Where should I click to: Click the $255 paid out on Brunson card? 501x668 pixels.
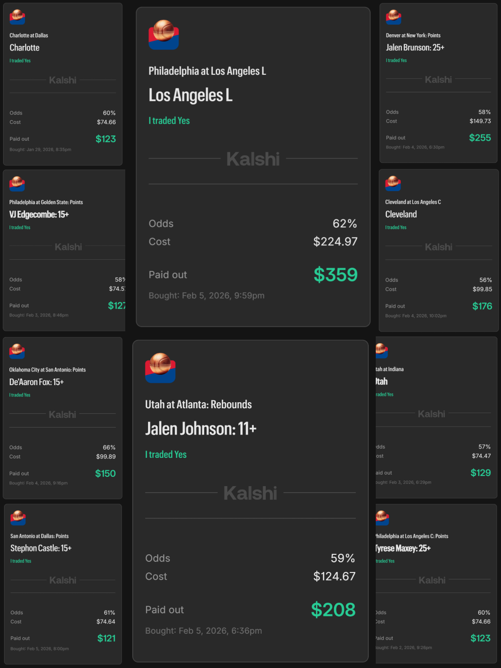pyautogui.click(x=480, y=138)
